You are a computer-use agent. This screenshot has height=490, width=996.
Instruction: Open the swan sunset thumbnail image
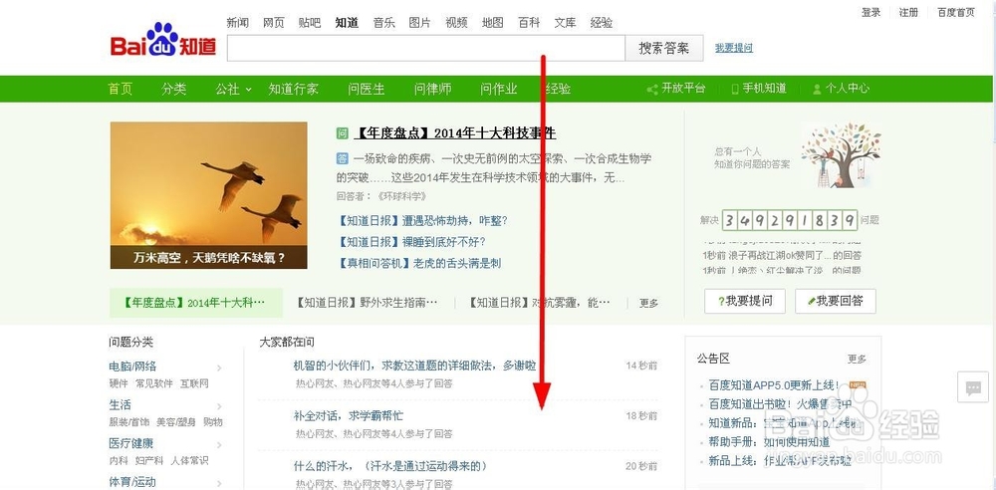(208, 195)
